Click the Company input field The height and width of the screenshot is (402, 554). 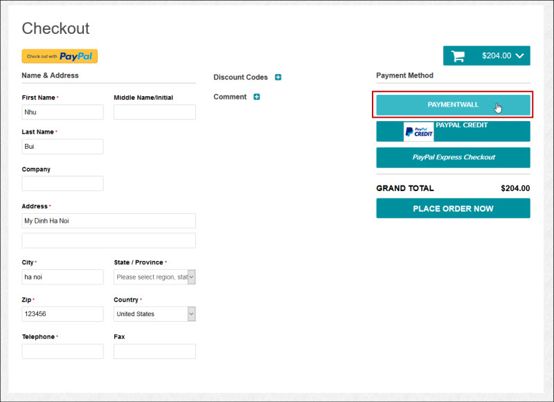[62, 183]
